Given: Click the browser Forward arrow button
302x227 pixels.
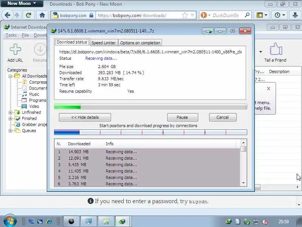Looking at the screenshot, I should (17, 15).
